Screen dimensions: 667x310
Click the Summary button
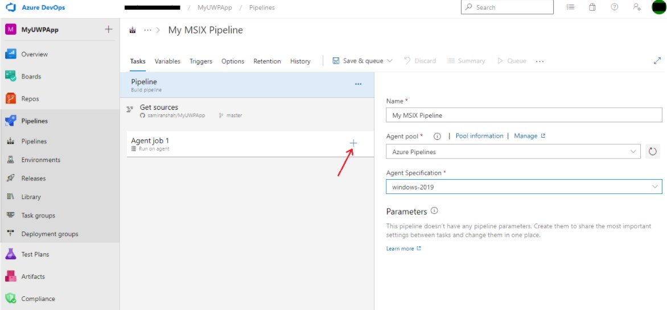[x=466, y=61]
